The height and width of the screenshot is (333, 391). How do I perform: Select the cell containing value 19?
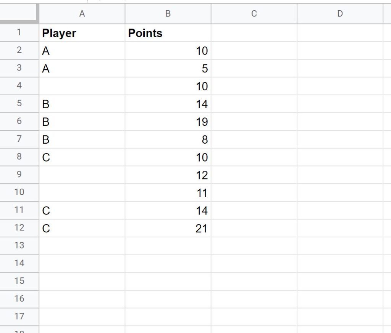tap(168, 122)
